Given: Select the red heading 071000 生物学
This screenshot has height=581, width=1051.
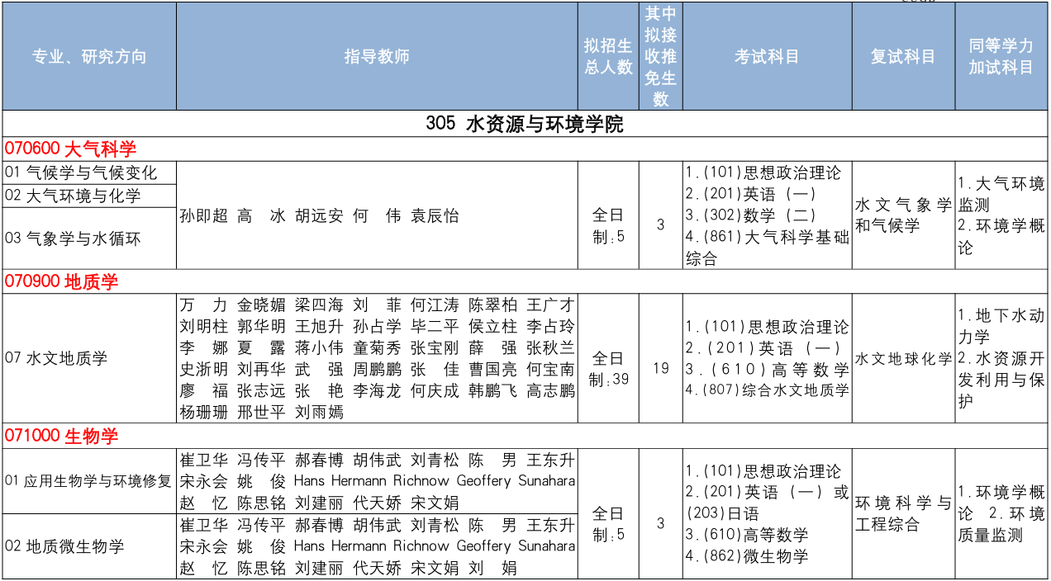Looking at the screenshot, I should point(62,436).
